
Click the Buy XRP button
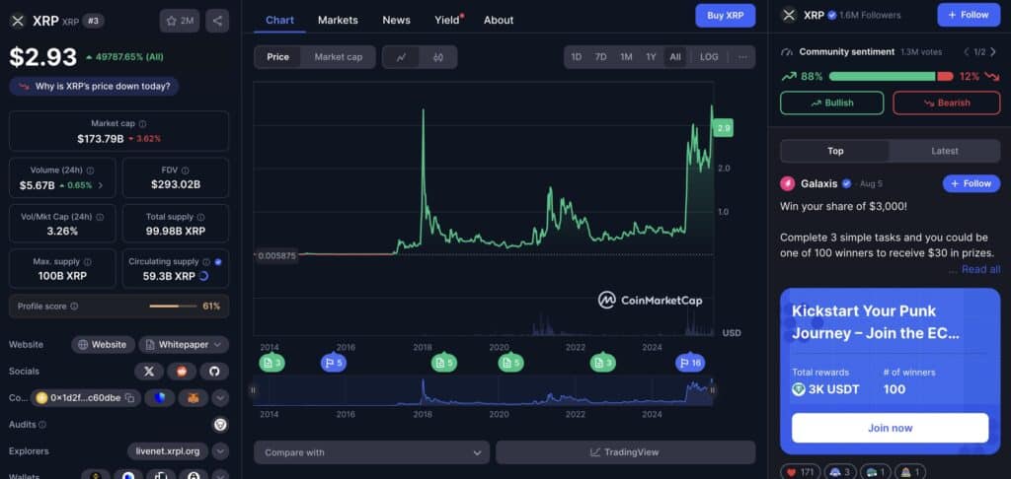coord(726,16)
